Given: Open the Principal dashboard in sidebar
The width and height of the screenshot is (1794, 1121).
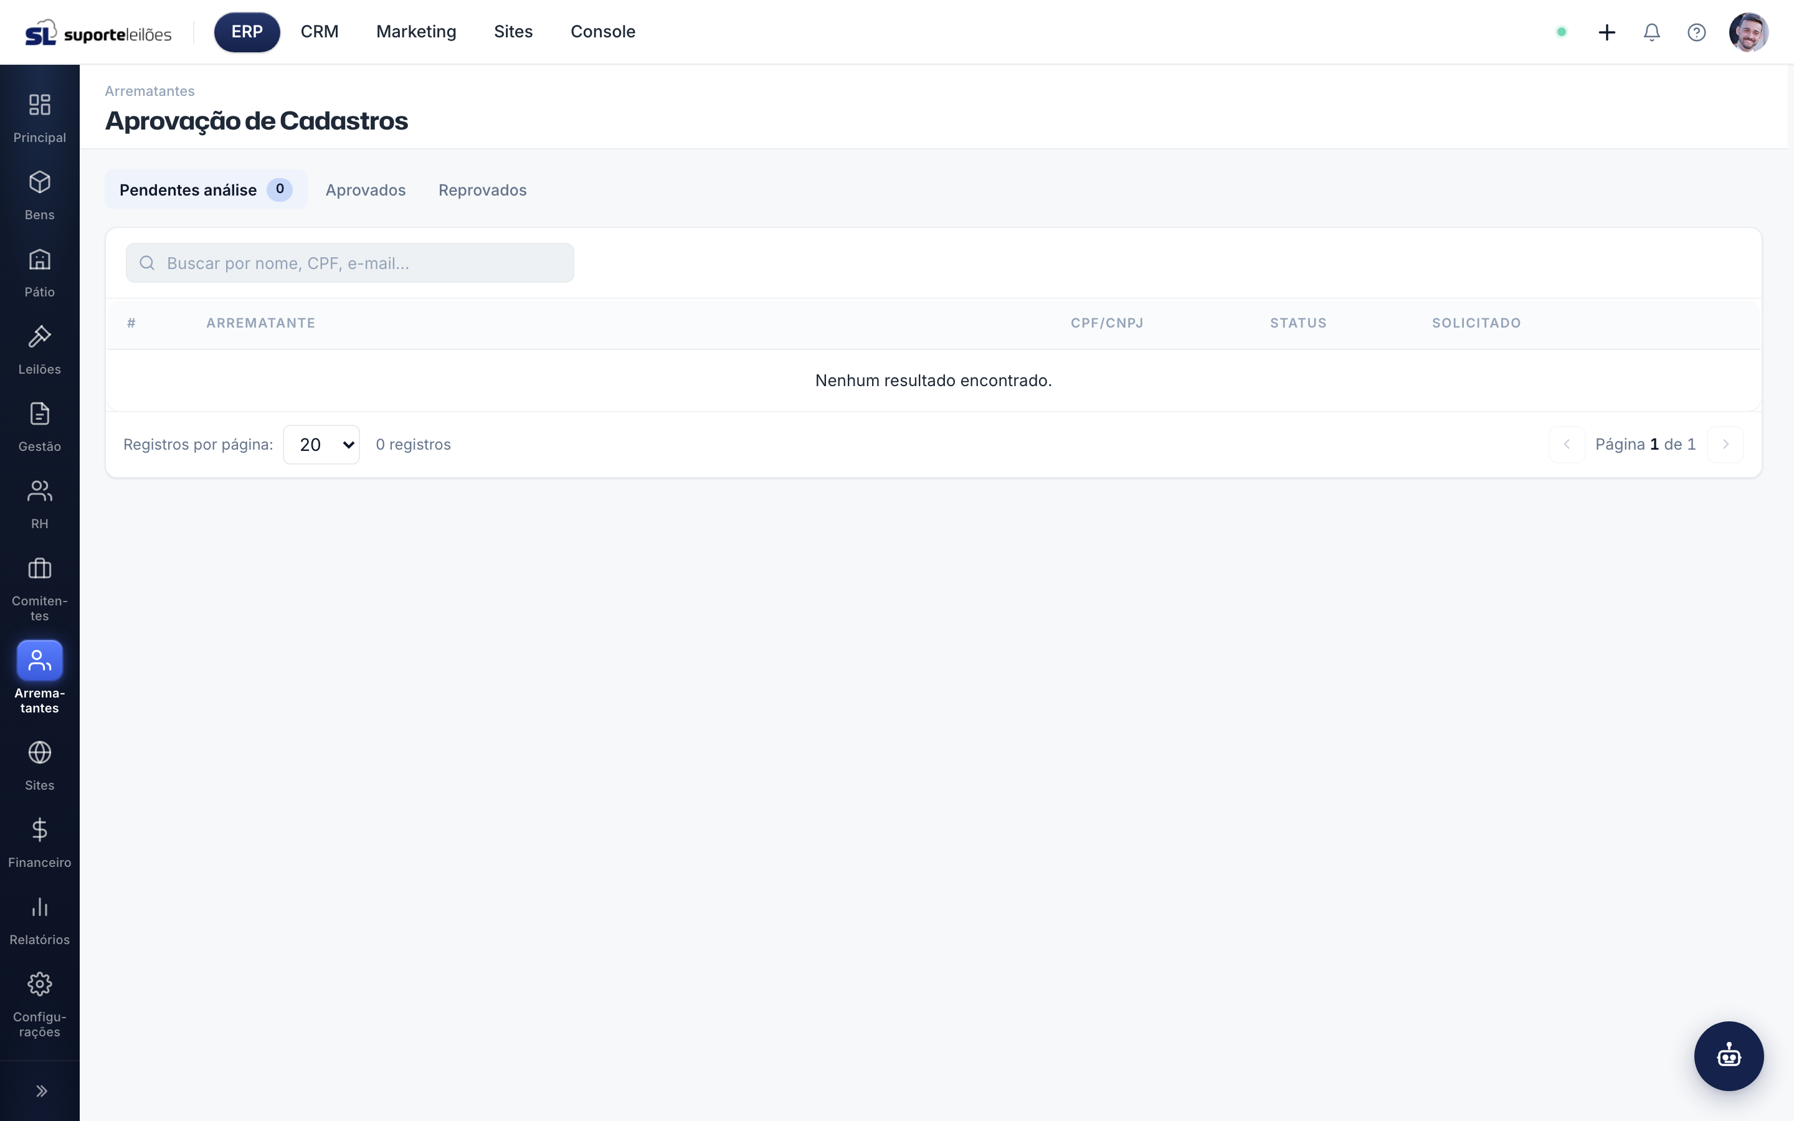Looking at the screenshot, I should [x=39, y=118].
